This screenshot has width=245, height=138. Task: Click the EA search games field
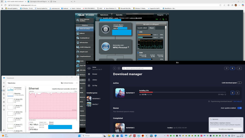point(137,68)
